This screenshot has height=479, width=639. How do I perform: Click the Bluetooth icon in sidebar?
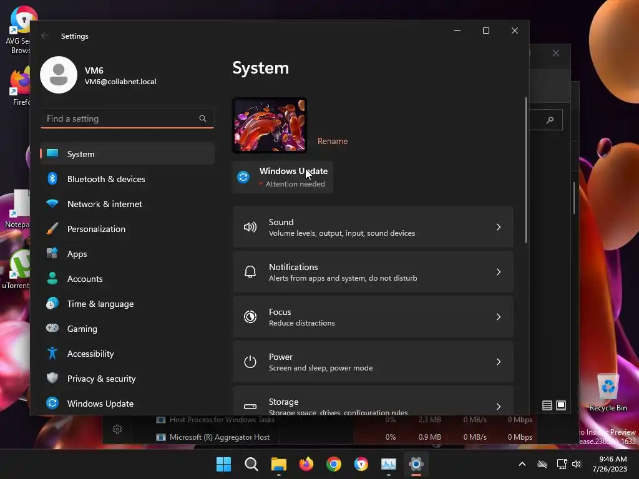coord(52,178)
